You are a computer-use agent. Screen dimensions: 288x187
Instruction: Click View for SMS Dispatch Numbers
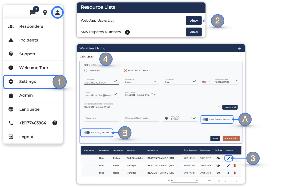[x=193, y=32]
